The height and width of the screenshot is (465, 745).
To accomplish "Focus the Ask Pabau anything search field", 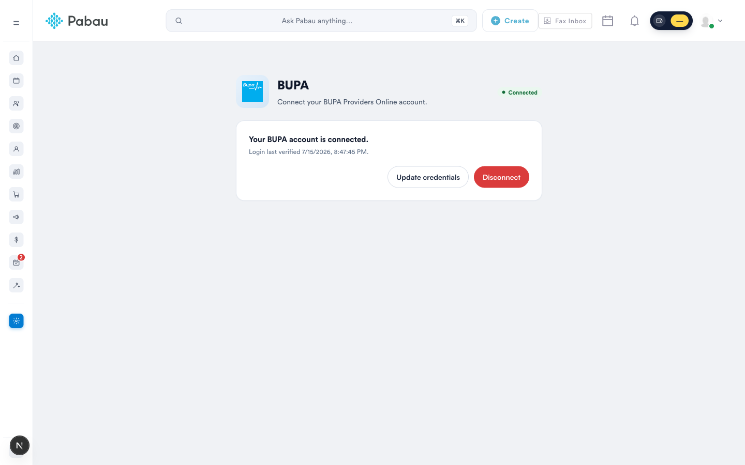I will click(321, 21).
